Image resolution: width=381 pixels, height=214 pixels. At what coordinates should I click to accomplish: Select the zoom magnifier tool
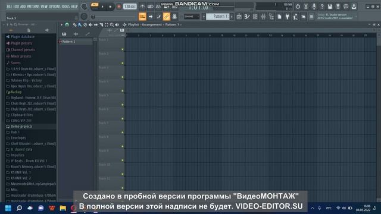pyautogui.click(x=112, y=24)
